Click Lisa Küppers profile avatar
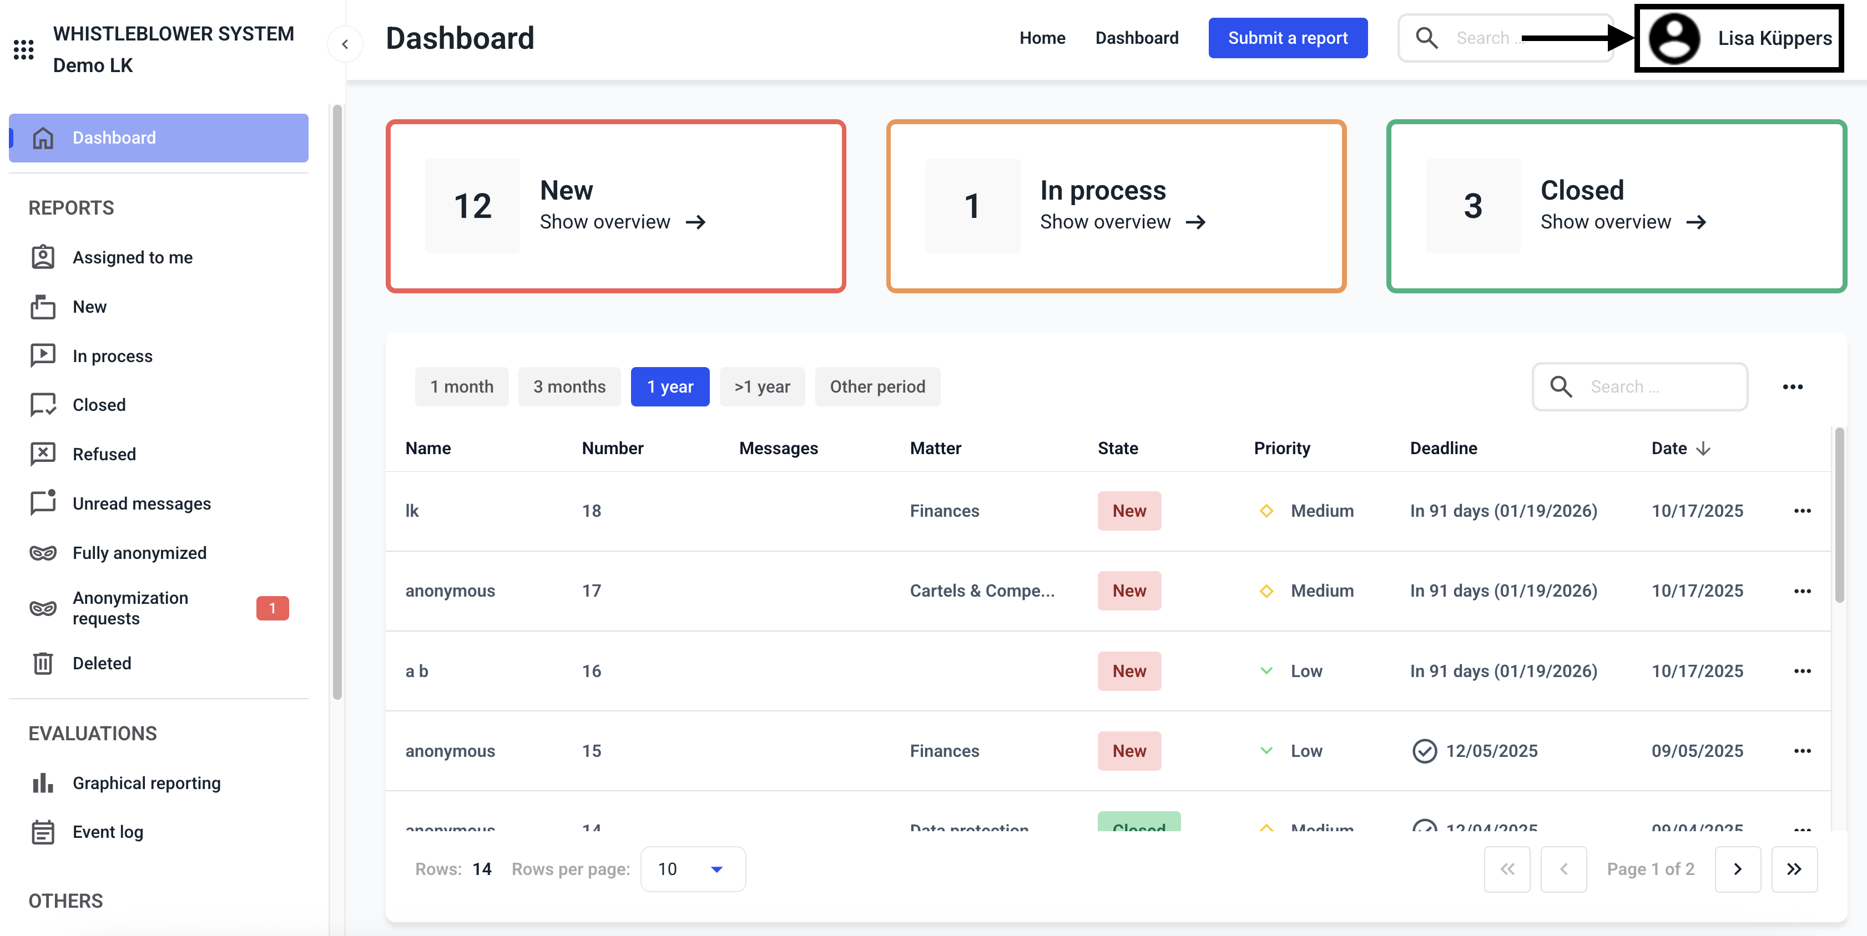 tap(1674, 38)
